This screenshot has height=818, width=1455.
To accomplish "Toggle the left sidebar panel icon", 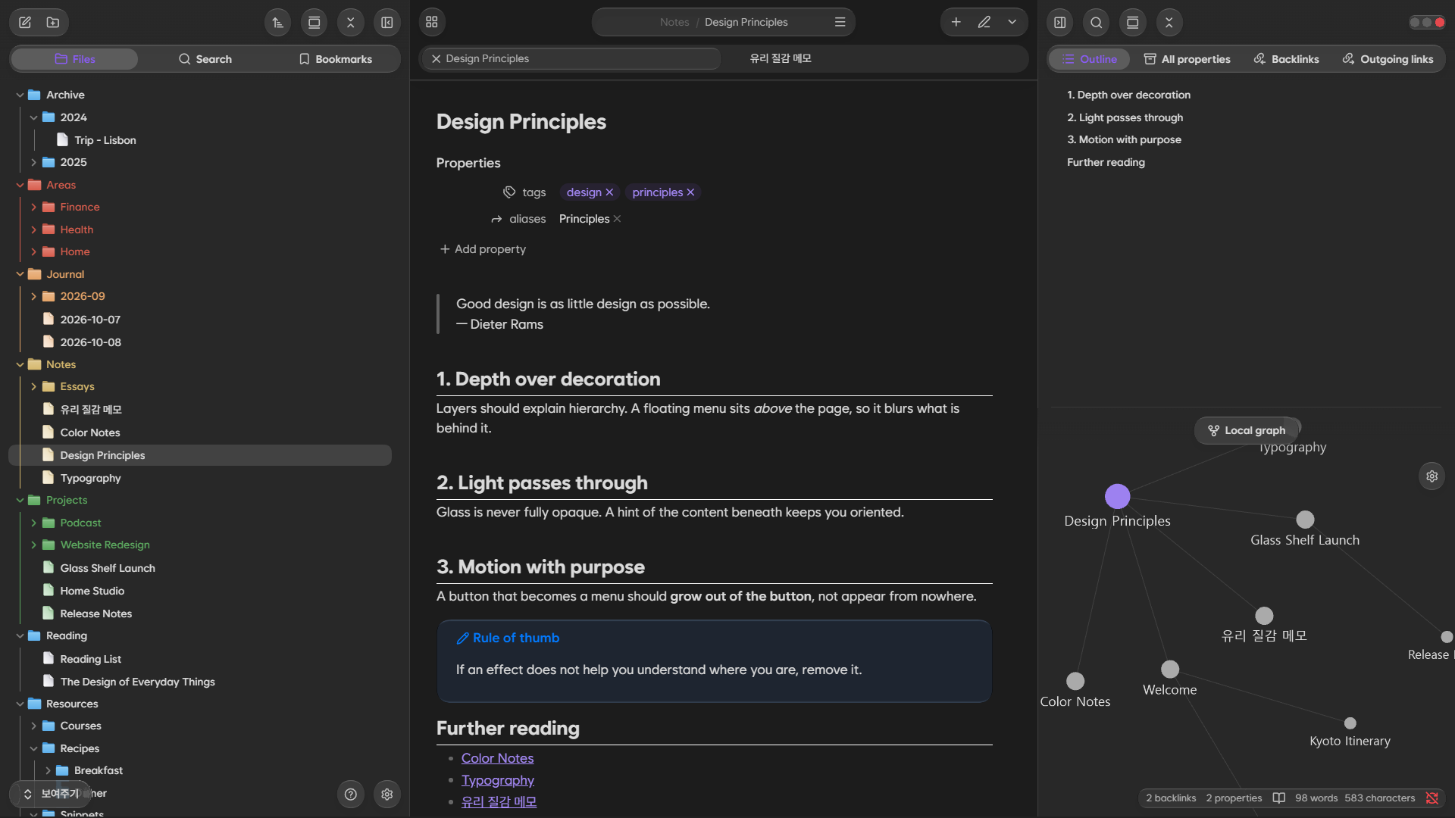I will pos(386,23).
